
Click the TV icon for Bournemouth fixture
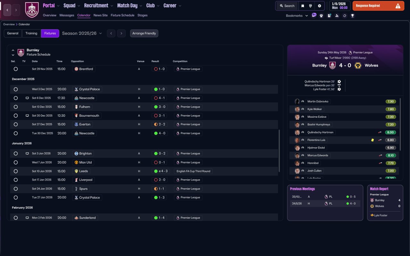(x=27, y=116)
